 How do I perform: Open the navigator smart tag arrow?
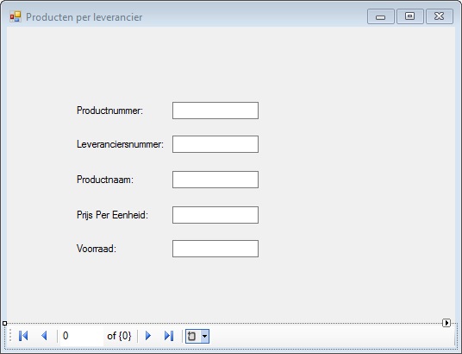click(446, 323)
